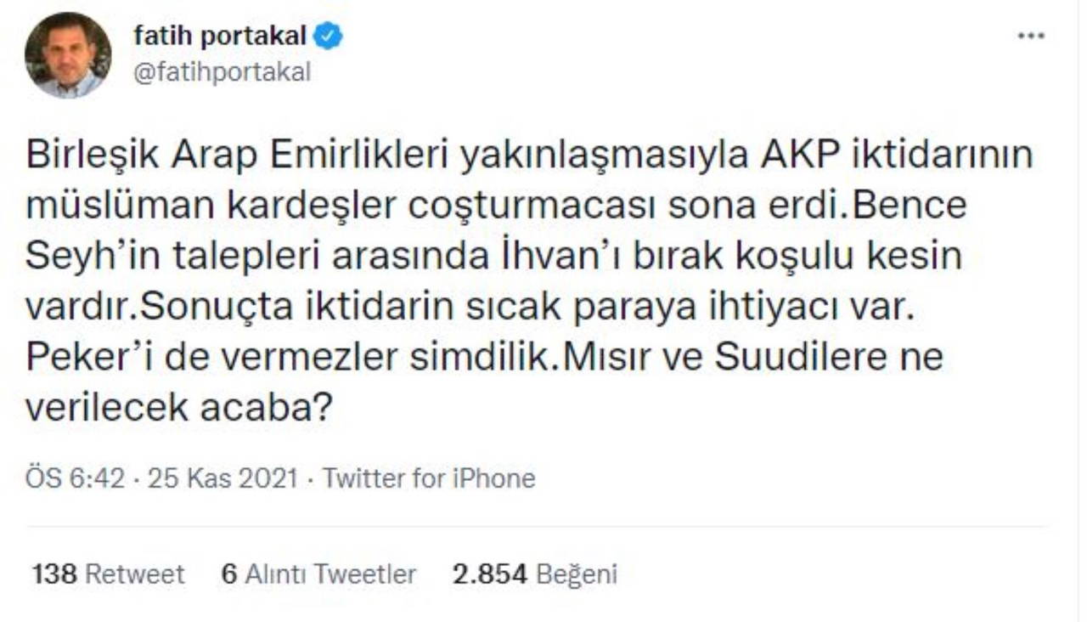Click the "25 Kas 2021" date
The height and width of the screenshot is (622, 1087).
222,478
